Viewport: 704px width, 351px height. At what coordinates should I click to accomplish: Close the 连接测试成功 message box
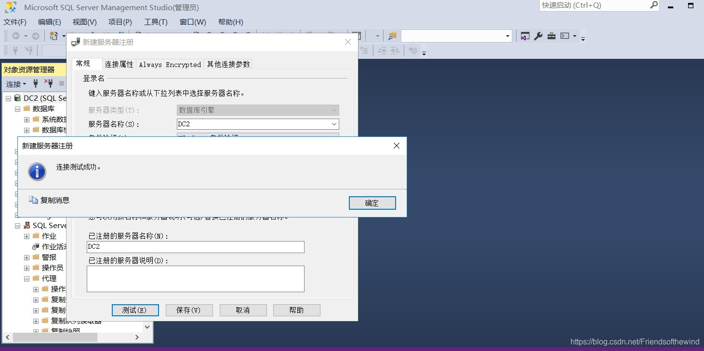[x=397, y=146]
